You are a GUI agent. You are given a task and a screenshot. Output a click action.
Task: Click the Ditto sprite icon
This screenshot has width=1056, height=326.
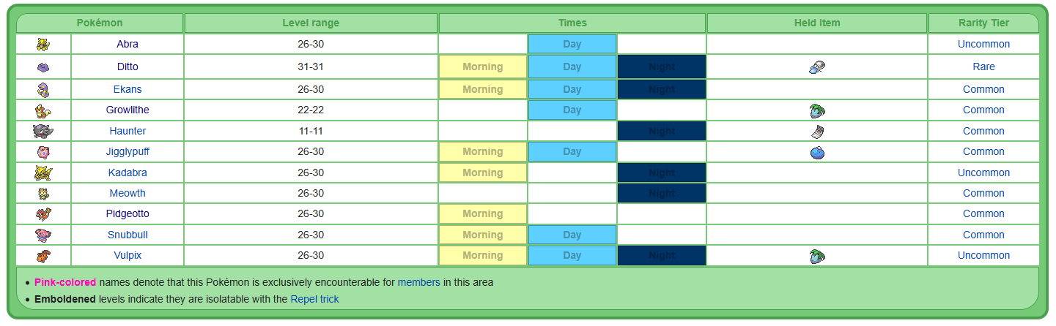coord(43,67)
